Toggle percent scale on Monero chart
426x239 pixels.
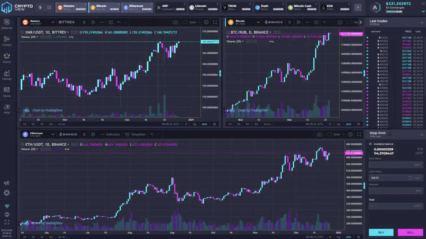tap(186, 124)
